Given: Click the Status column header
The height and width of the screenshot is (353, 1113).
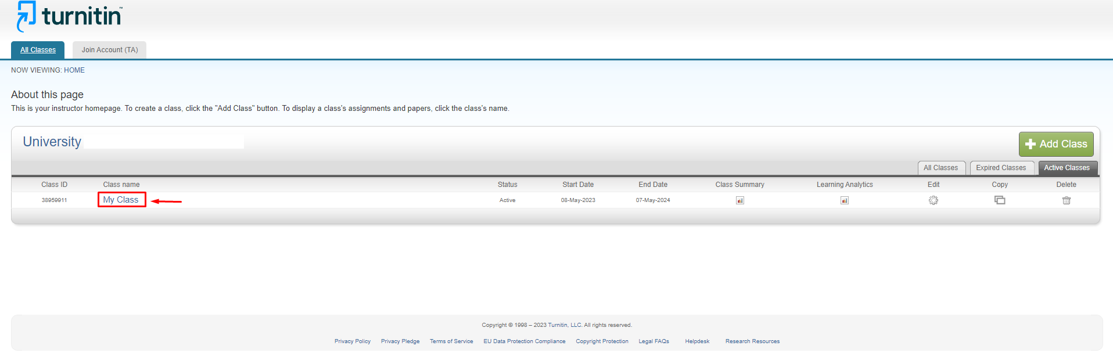Looking at the screenshot, I should click(x=507, y=185).
